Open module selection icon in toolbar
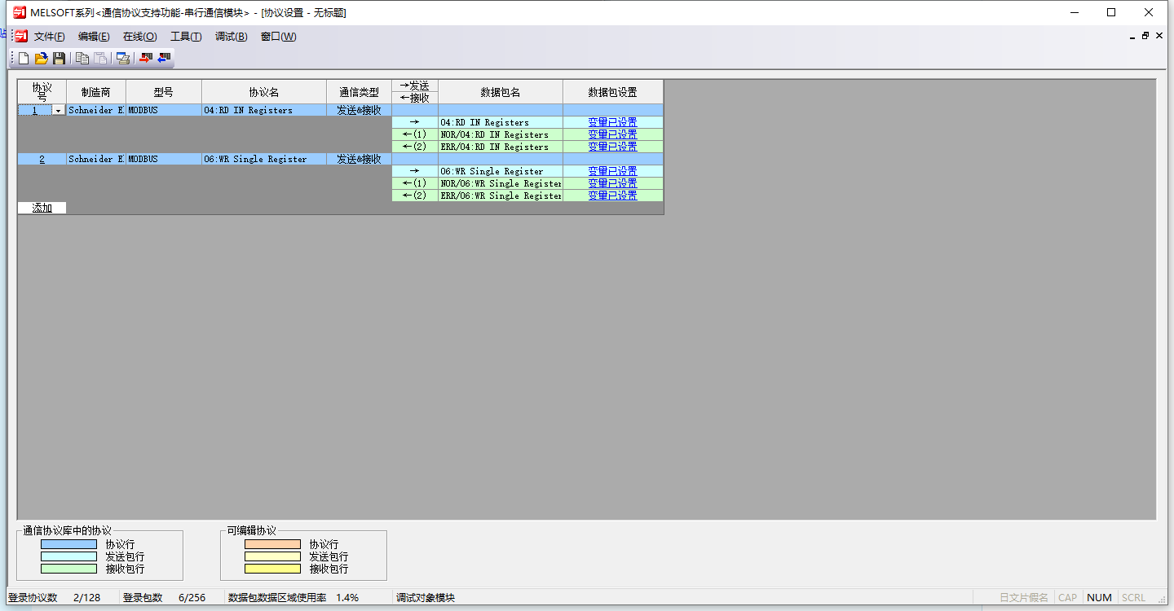 pos(123,58)
